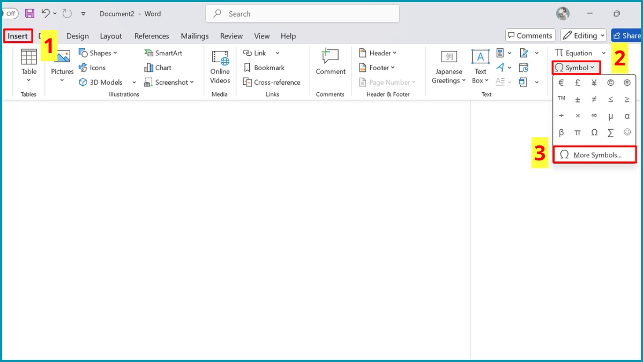
Task: Expand the Header dropdown
Action: (x=378, y=53)
